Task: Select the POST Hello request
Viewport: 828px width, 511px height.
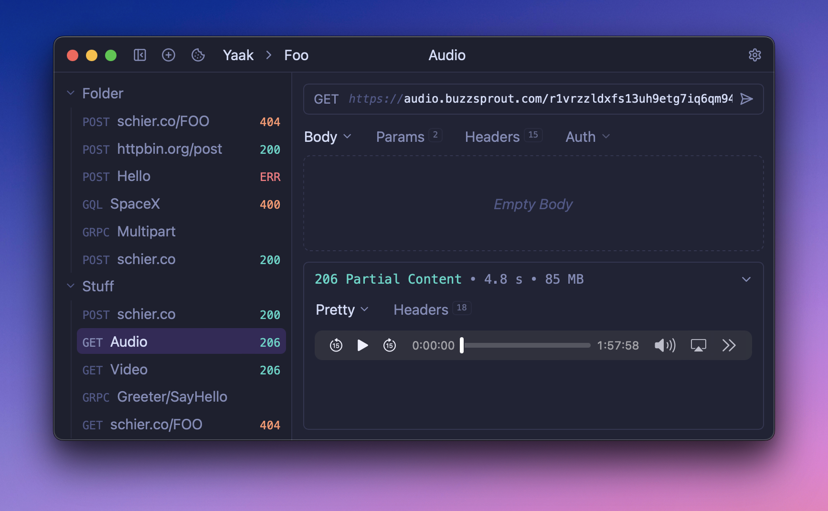Action: 181,176
